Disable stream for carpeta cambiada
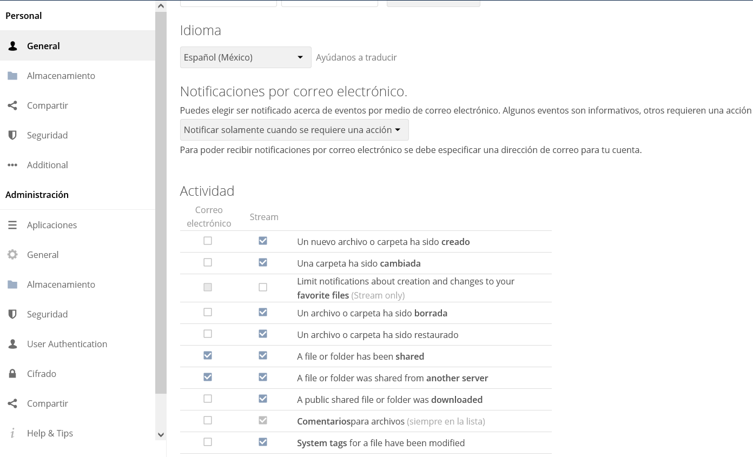This screenshot has height=457, width=753. pyautogui.click(x=263, y=262)
